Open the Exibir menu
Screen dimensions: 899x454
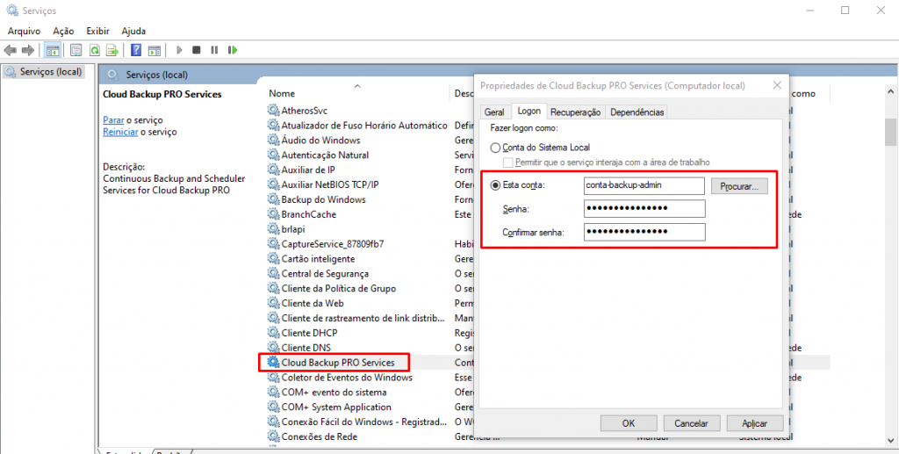tap(98, 31)
